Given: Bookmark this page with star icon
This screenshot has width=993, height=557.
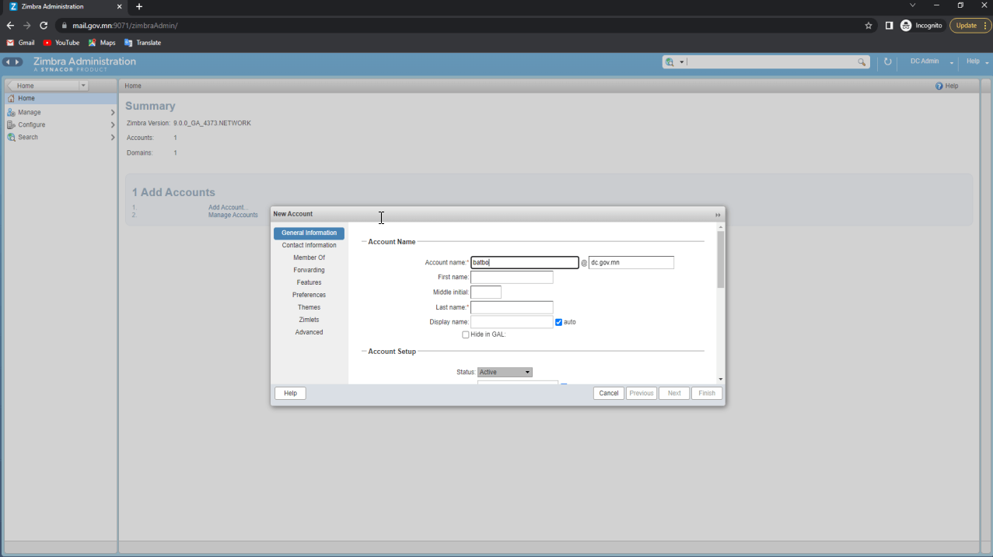Looking at the screenshot, I should [869, 26].
